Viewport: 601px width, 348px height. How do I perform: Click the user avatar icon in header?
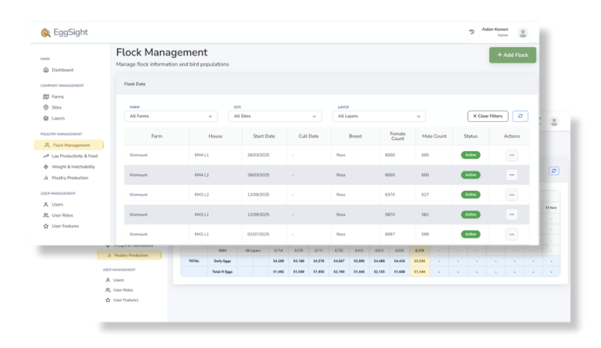(523, 33)
